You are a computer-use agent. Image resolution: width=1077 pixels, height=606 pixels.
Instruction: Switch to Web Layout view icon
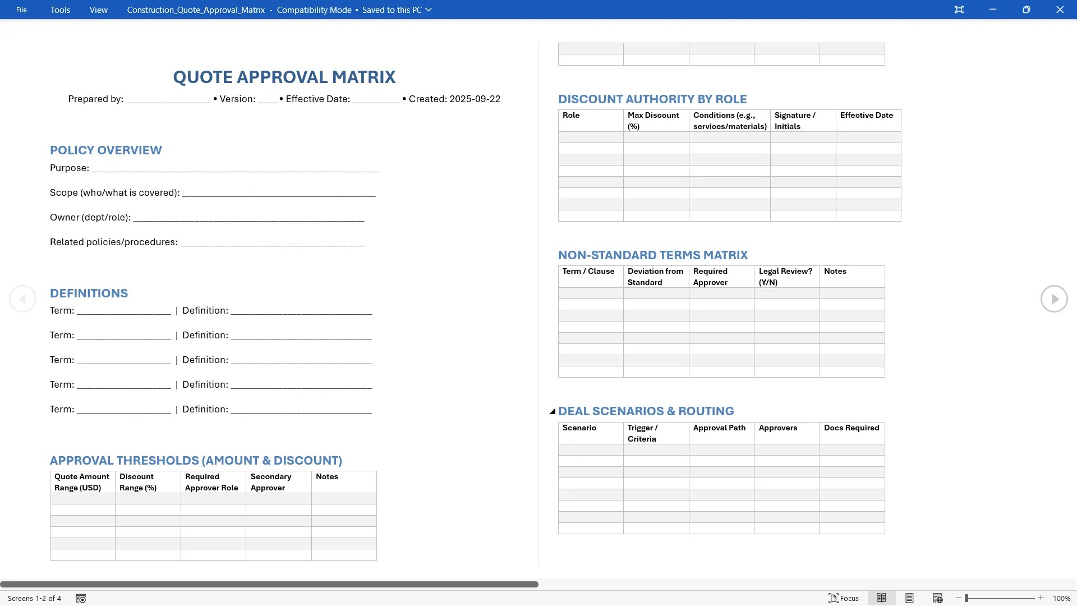937,598
